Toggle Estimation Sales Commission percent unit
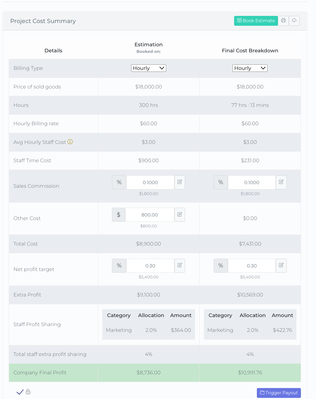This screenshot has width=316, height=399. tap(119, 182)
